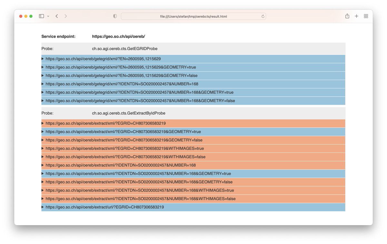Expand extract EGRID row with GEOMETRY=false
The image size is (387, 244).
click(x=193, y=140)
